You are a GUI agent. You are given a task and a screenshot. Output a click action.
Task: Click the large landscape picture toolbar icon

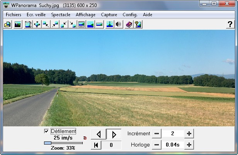(x=90, y=24)
